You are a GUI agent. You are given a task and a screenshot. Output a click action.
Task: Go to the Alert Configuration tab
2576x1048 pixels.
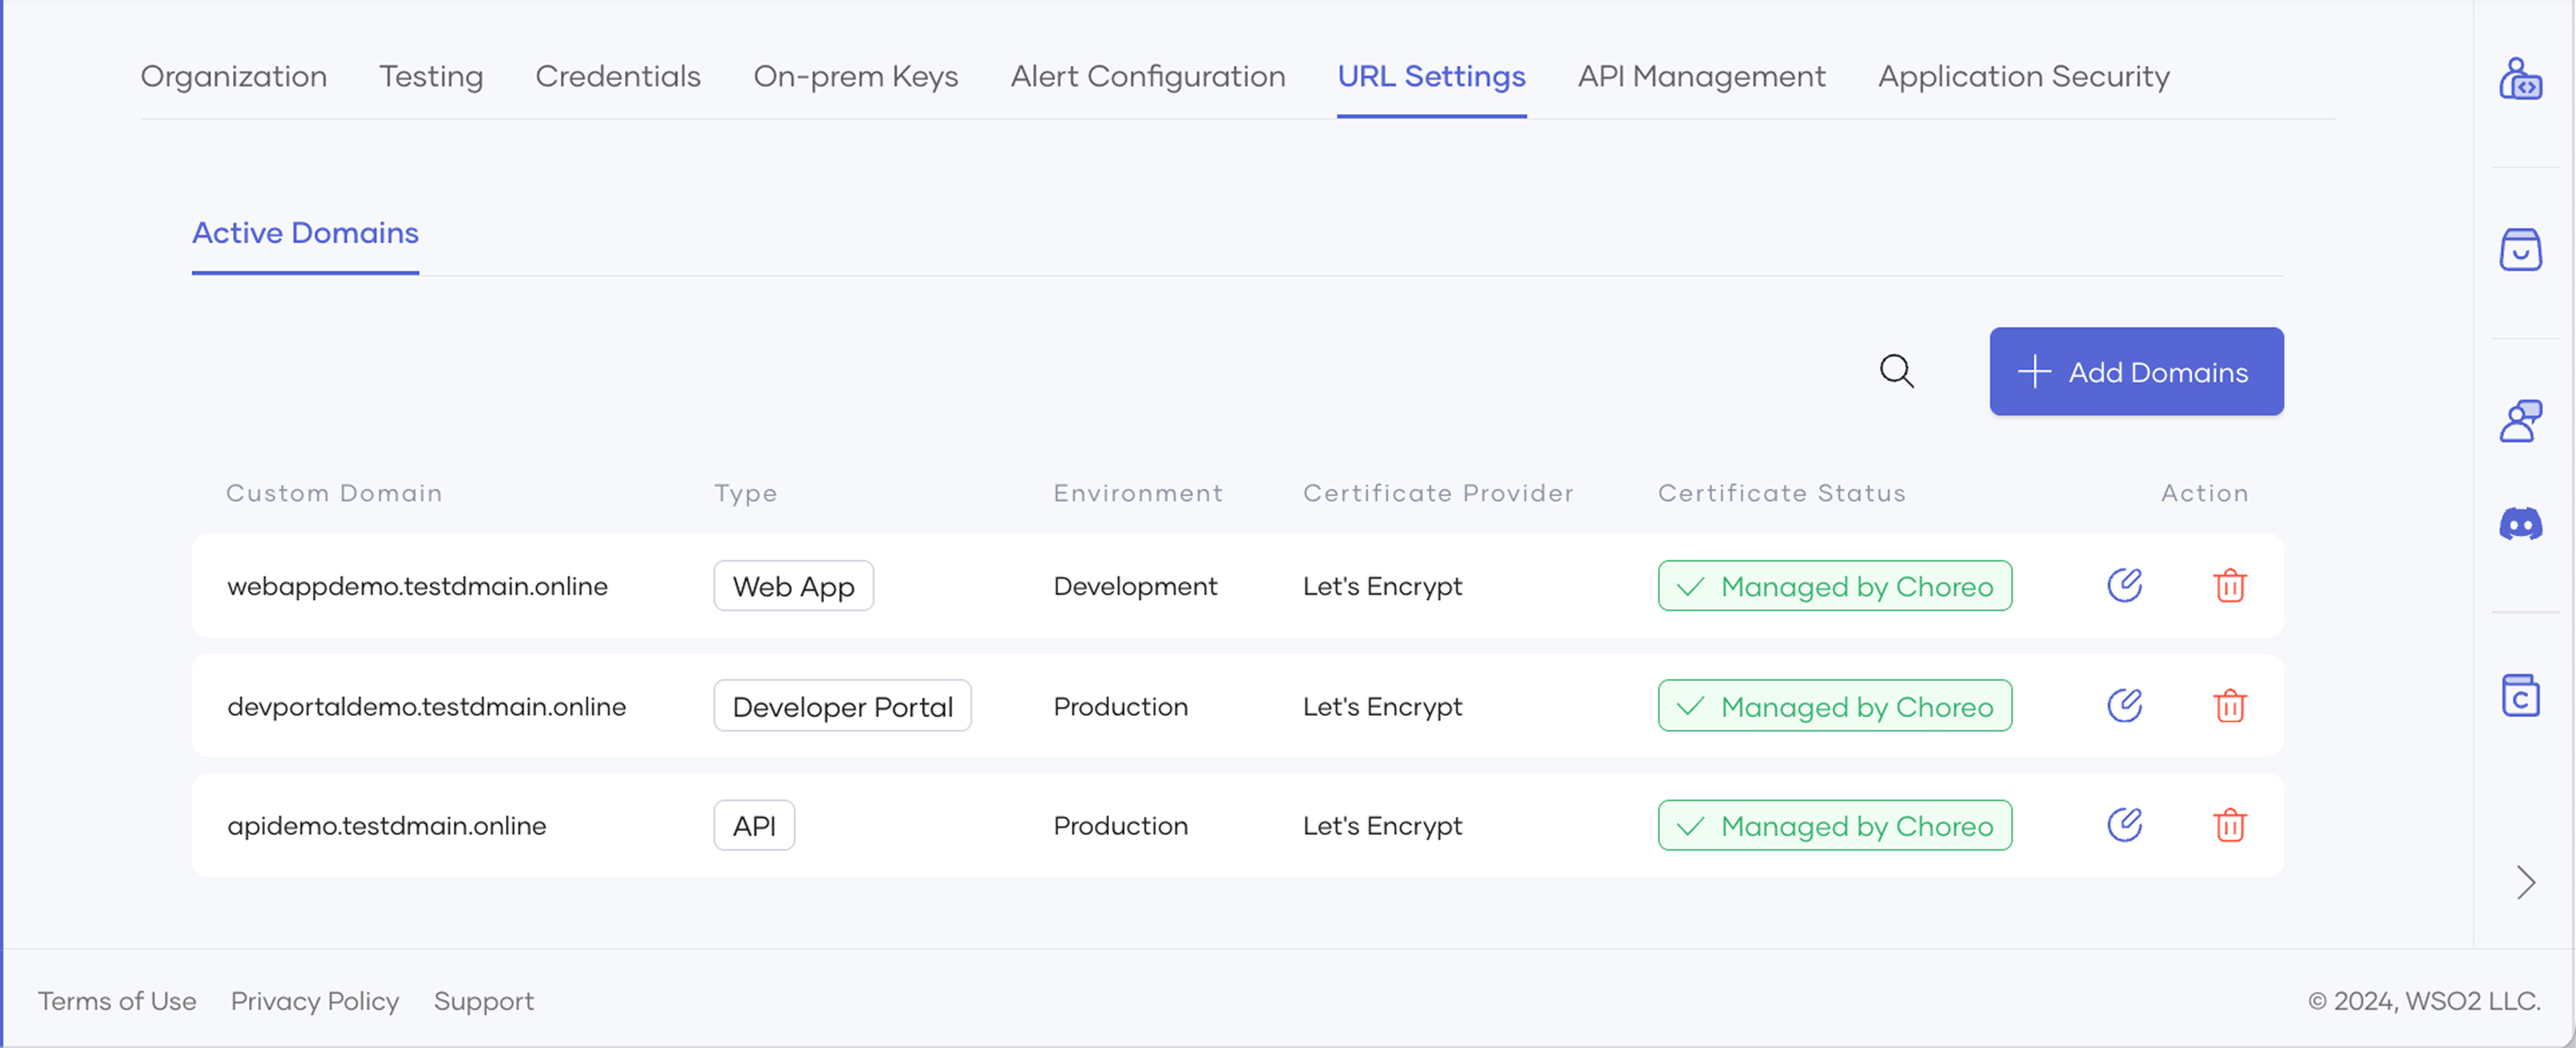click(x=1147, y=76)
